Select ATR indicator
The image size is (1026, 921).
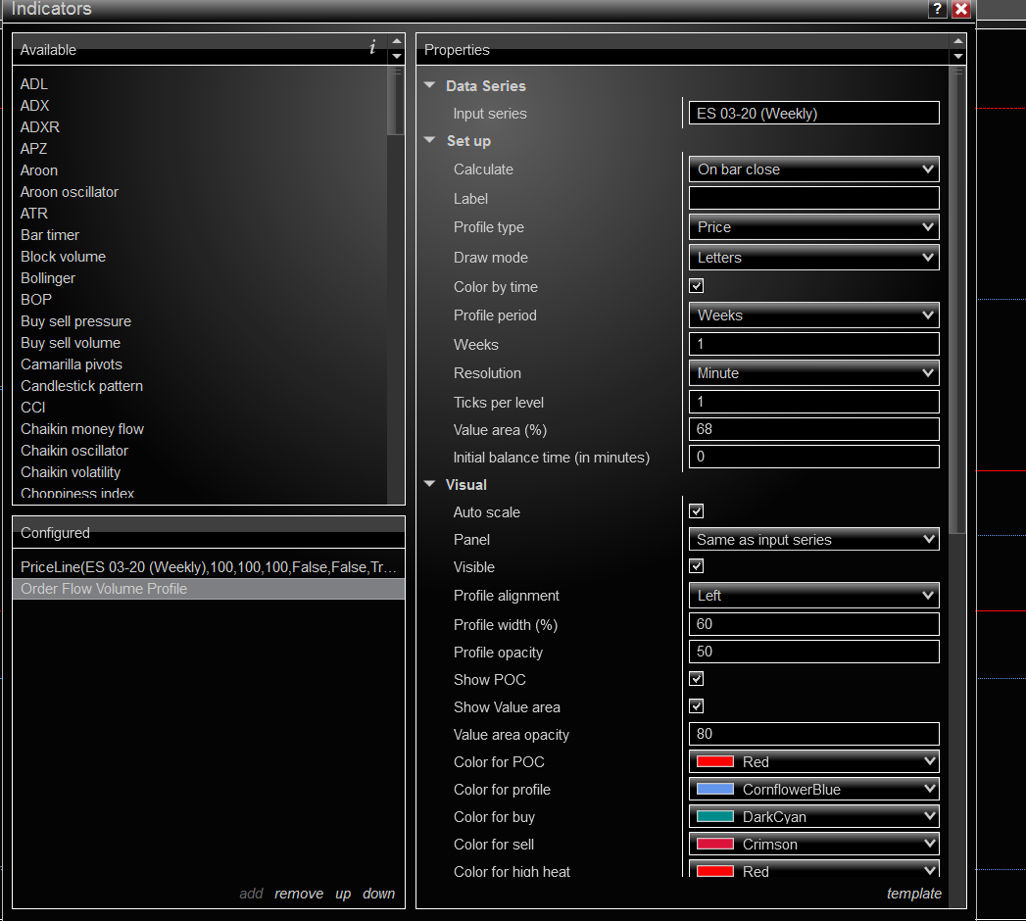pyautogui.click(x=34, y=214)
